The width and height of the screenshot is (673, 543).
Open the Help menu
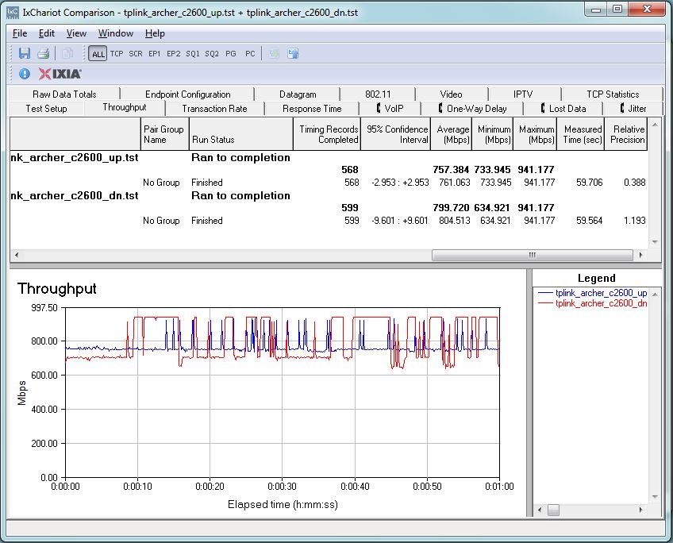click(155, 33)
